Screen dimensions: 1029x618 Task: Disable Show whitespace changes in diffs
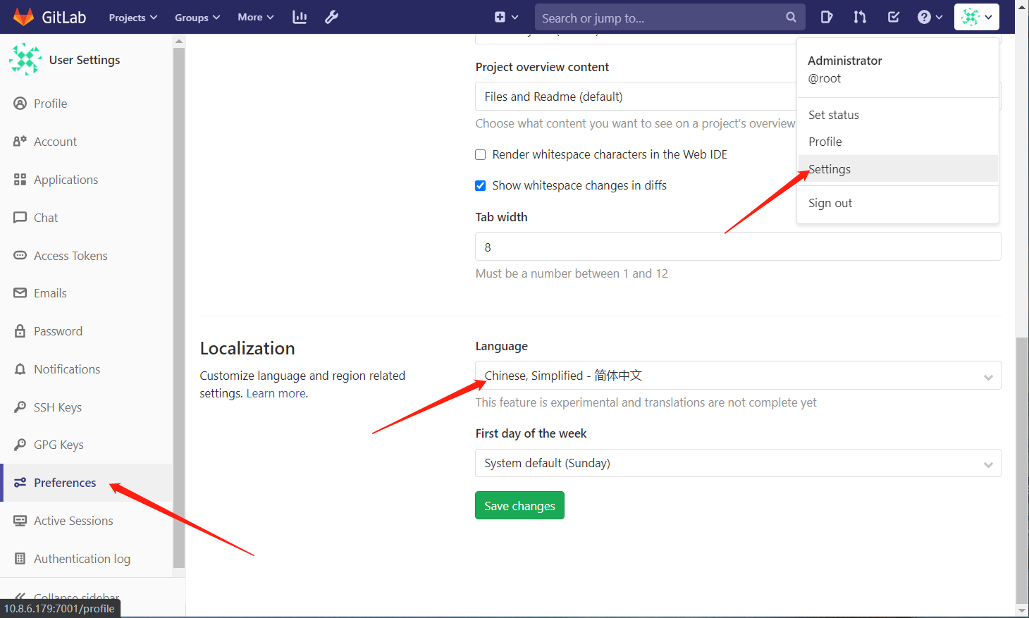[x=480, y=185]
